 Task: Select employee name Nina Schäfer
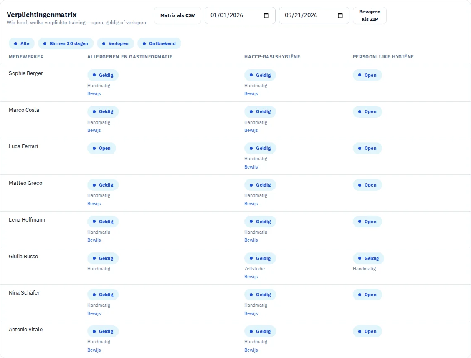click(x=24, y=293)
